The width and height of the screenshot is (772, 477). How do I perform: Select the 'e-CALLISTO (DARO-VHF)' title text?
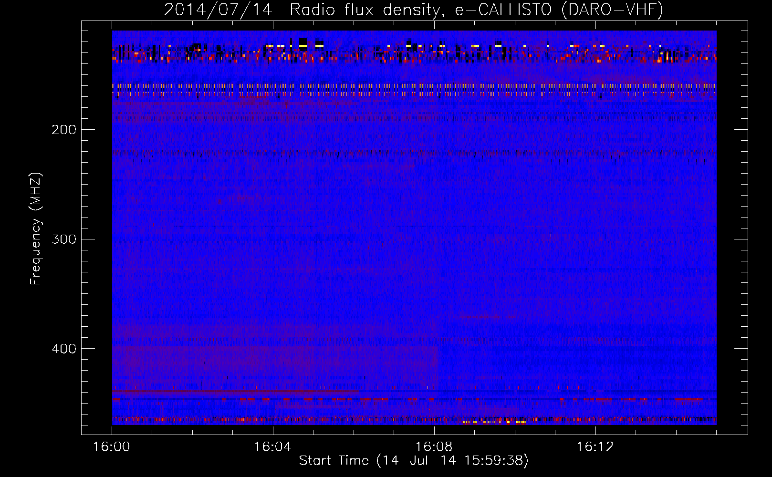pyautogui.click(x=559, y=10)
